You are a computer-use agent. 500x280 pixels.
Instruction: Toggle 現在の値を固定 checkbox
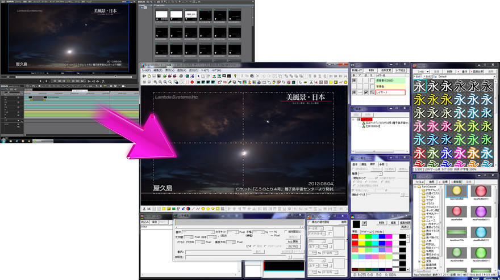(x=309, y=222)
